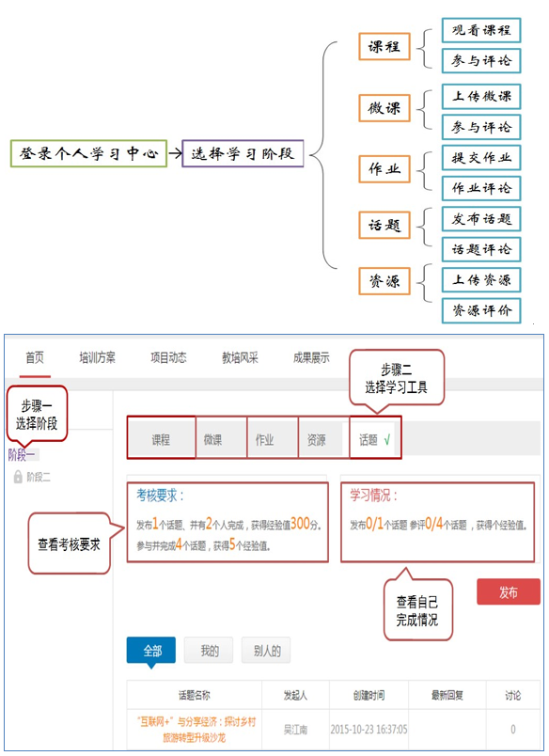Click the green checkmark on 话题 tab
The image size is (549, 756).
tap(387, 439)
